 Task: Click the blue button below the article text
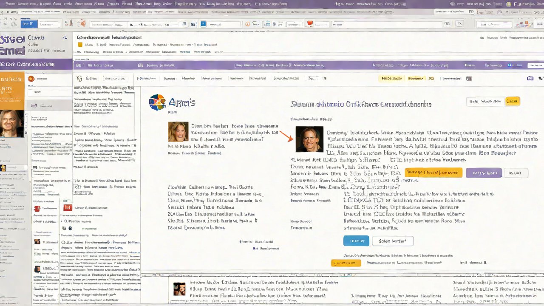coord(356,241)
